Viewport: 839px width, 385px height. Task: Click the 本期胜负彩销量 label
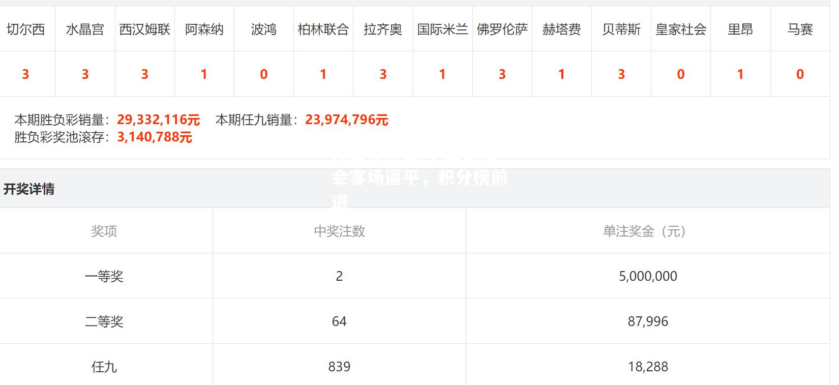click(63, 120)
